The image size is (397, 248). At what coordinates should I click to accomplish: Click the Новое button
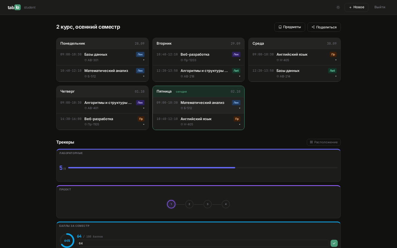356,7
